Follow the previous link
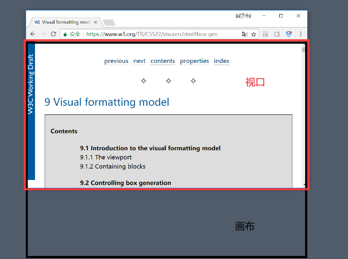 coord(116,61)
